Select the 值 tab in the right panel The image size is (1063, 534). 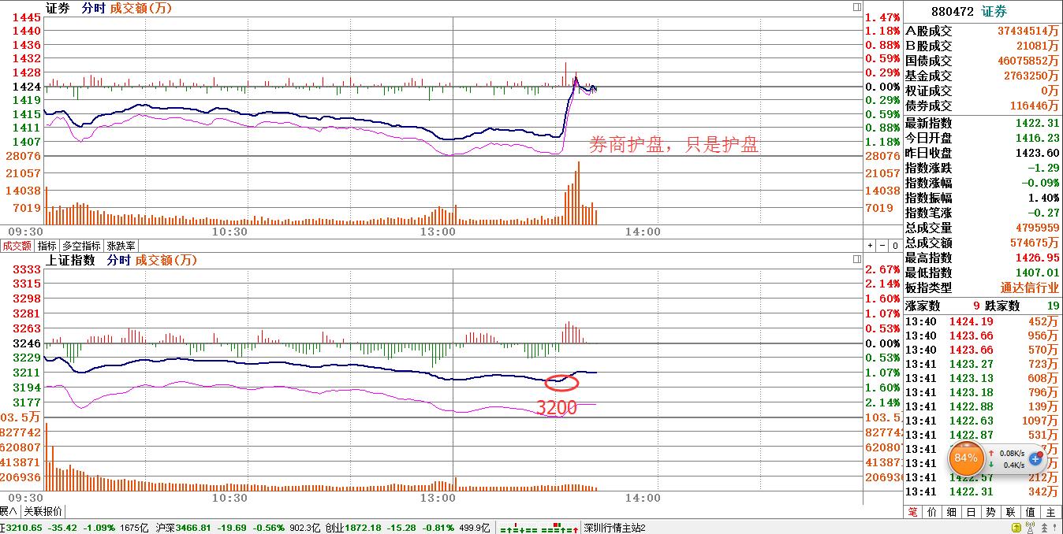click(1031, 512)
